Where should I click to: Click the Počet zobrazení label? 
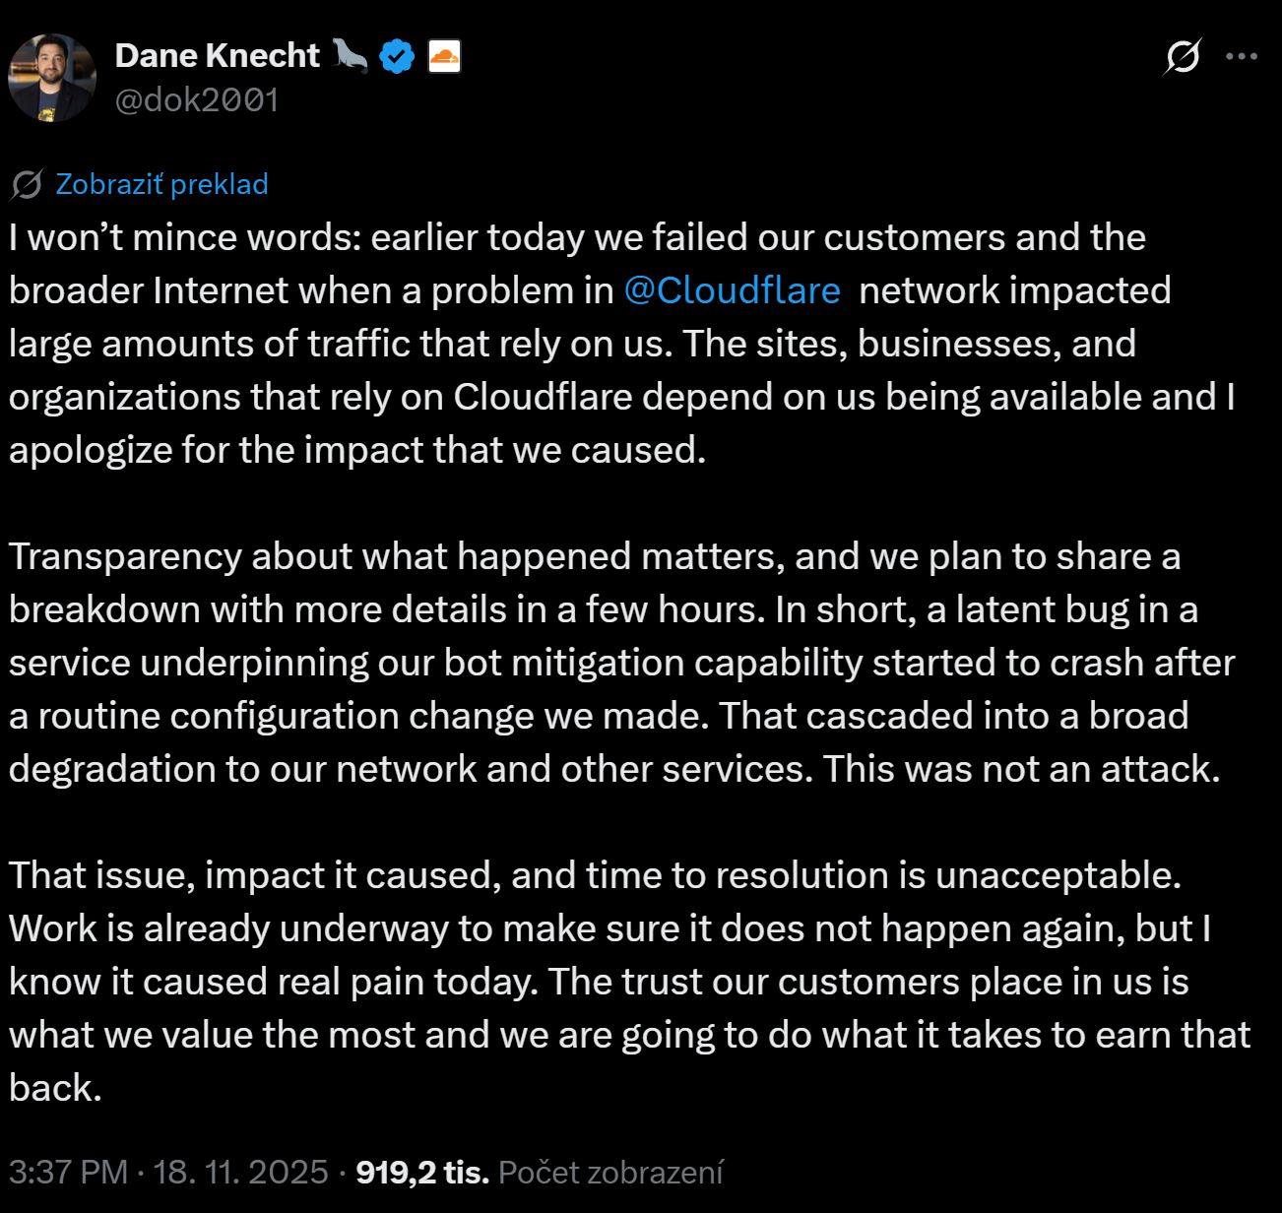click(x=610, y=1172)
